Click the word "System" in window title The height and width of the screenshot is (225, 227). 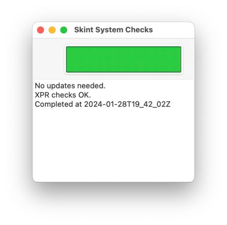tap(109, 30)
